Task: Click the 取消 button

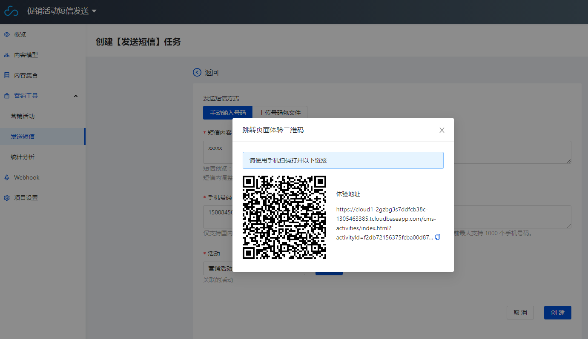Action: click(520, 313)
